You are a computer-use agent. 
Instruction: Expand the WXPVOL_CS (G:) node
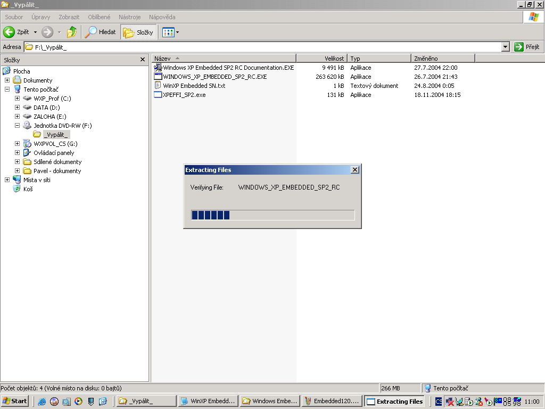pos(17,144)
